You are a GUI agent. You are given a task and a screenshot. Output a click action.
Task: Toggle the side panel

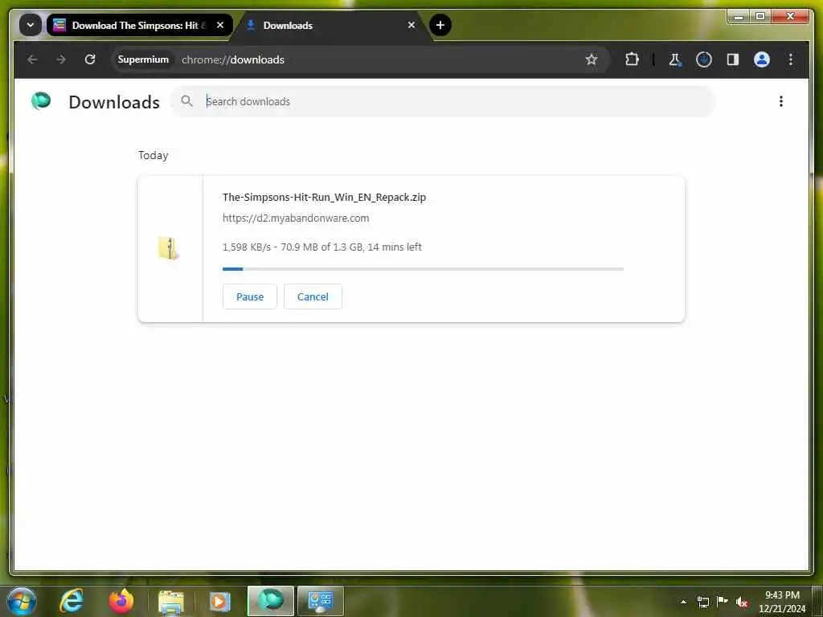(x=733, y=59)
